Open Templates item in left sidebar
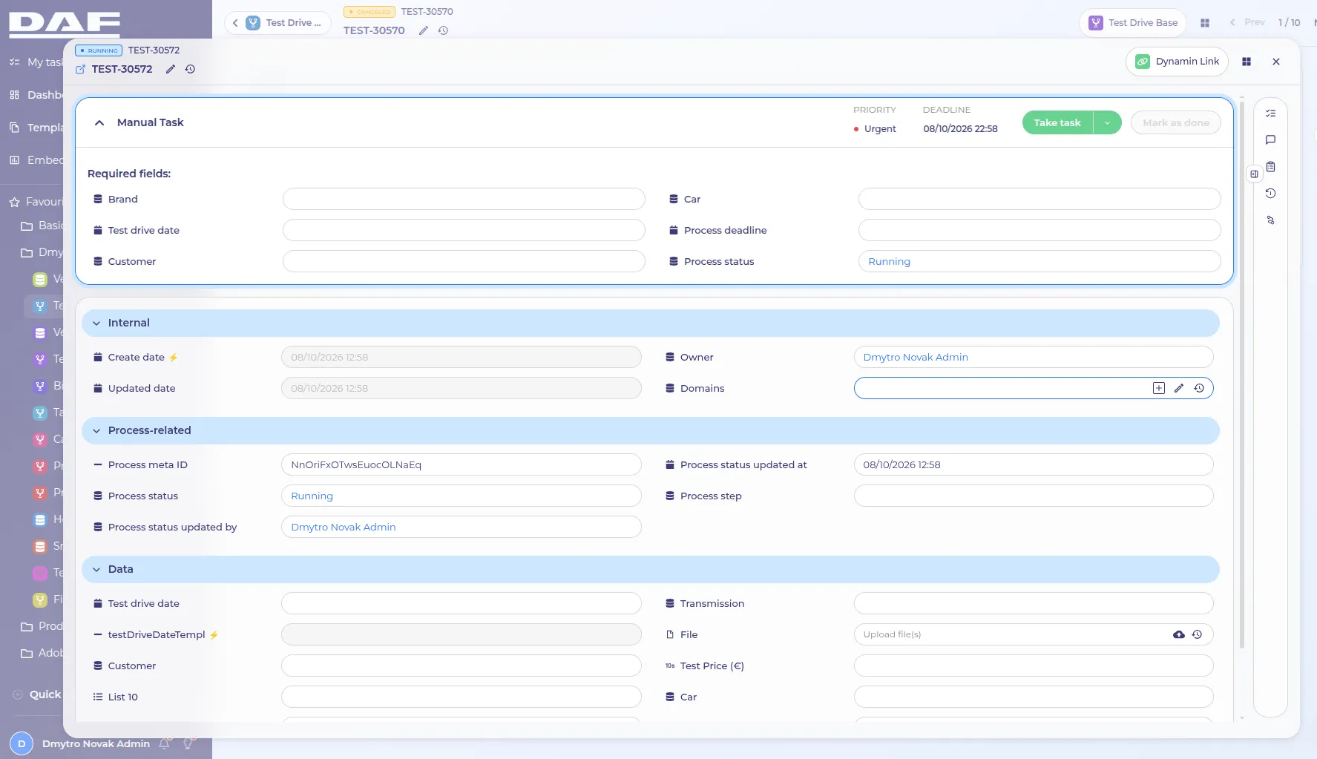This screenshot has width=1317, height=759. click(36, 128)
